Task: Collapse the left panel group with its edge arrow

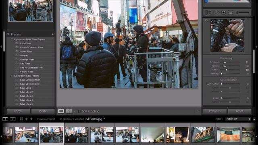Action: click(1, 47)
